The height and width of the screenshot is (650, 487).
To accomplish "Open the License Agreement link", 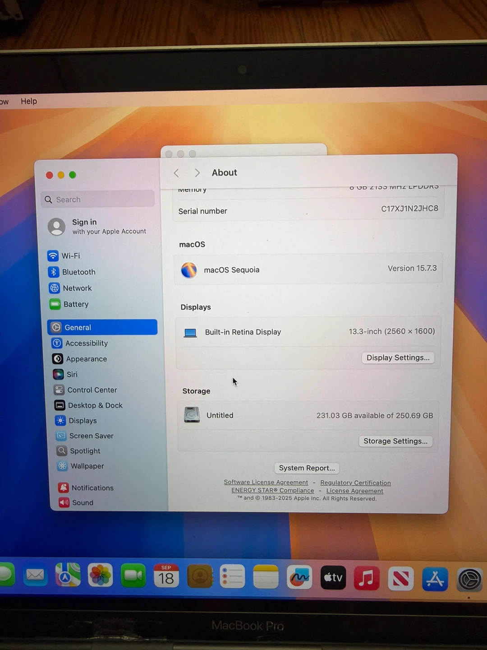I will click(x=355, y=491).
